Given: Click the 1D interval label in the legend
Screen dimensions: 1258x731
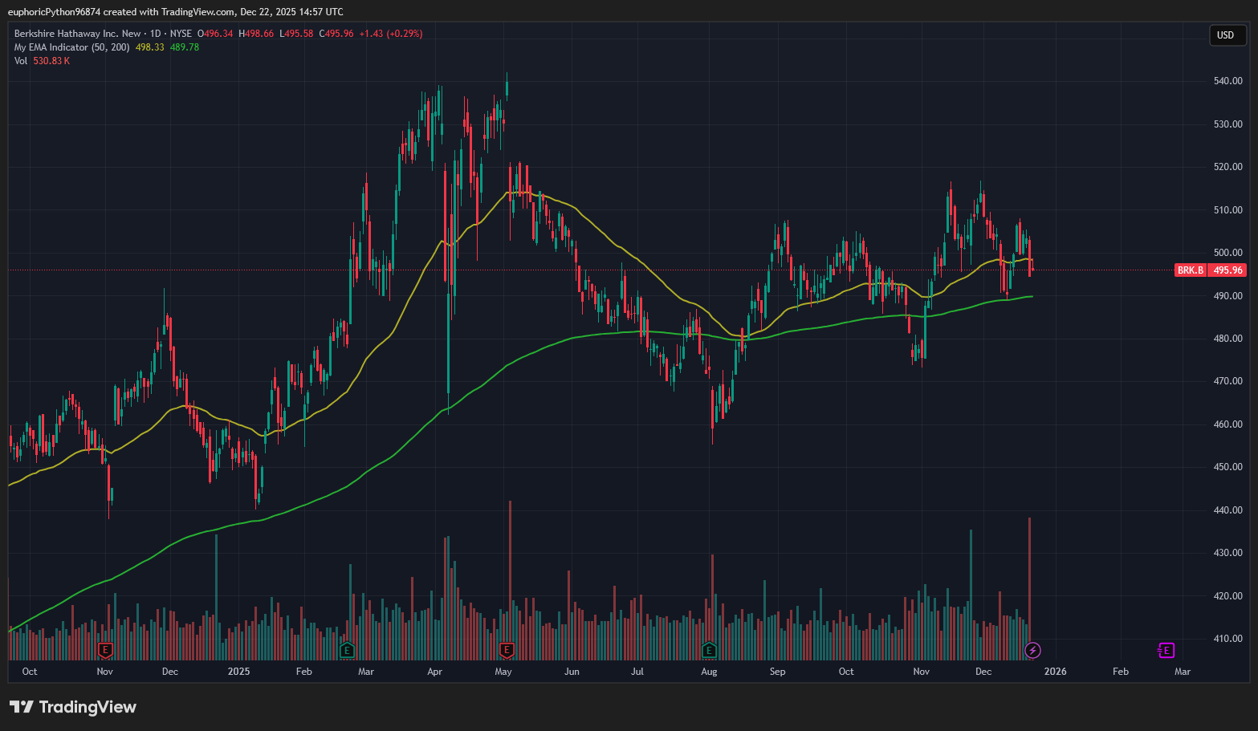Looking at the screenshot, I should click(156, 34).
